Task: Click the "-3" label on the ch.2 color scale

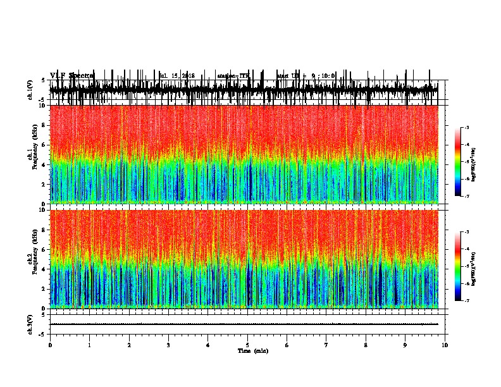Action: pos(466,232)
